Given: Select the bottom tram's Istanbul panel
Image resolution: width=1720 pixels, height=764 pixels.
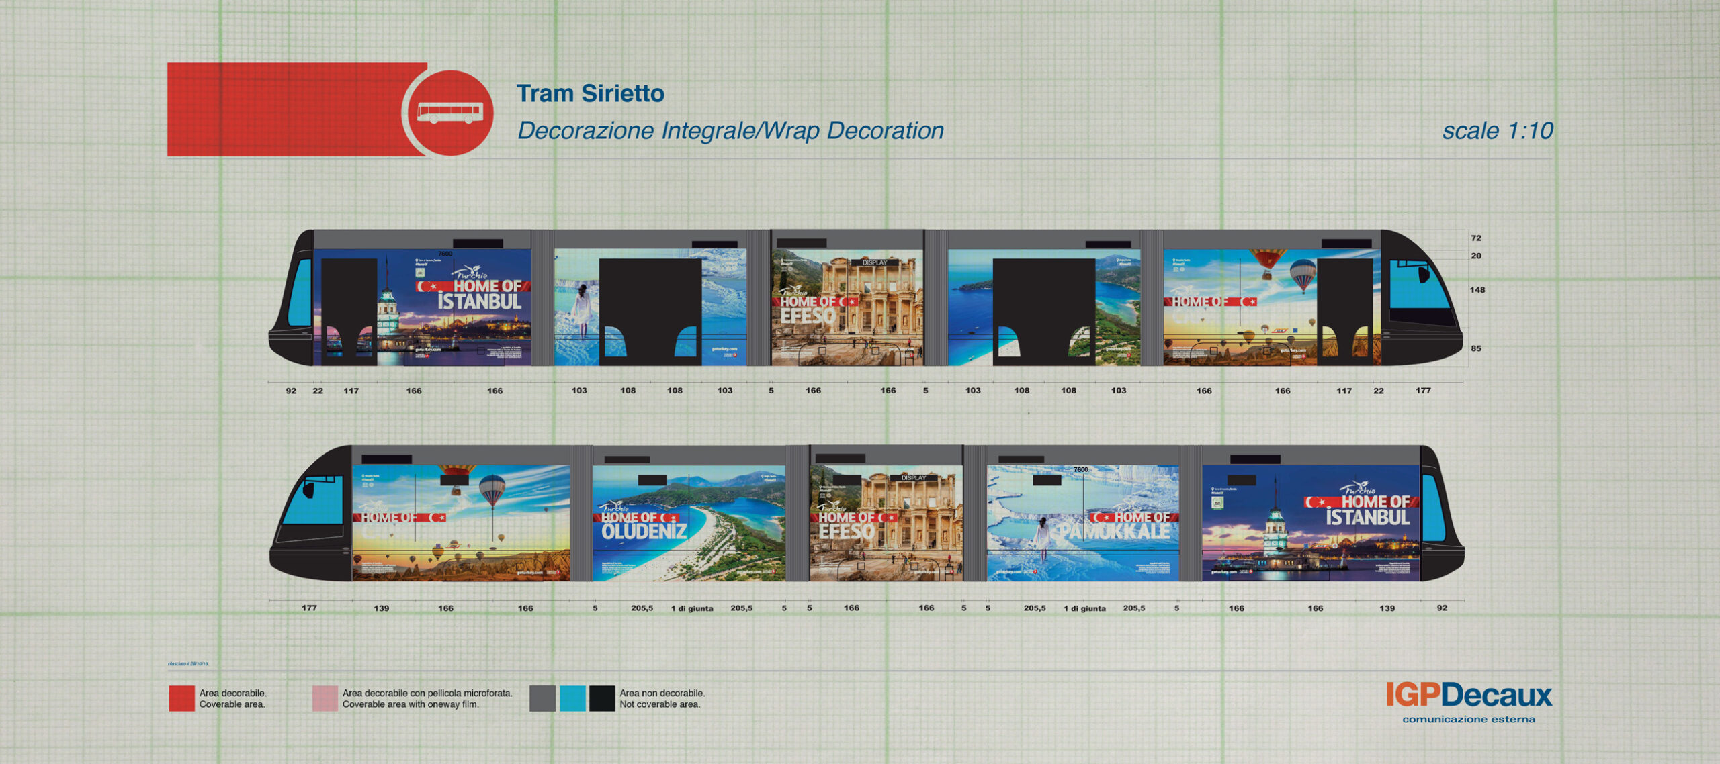Looking at the screenshot, I should click(x=1311, y=523).
